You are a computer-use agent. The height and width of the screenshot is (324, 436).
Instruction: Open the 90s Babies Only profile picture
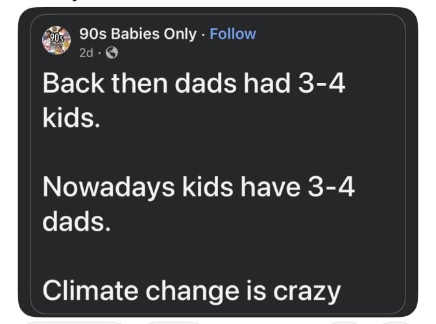pyautogui.click(x=56, y=40)
